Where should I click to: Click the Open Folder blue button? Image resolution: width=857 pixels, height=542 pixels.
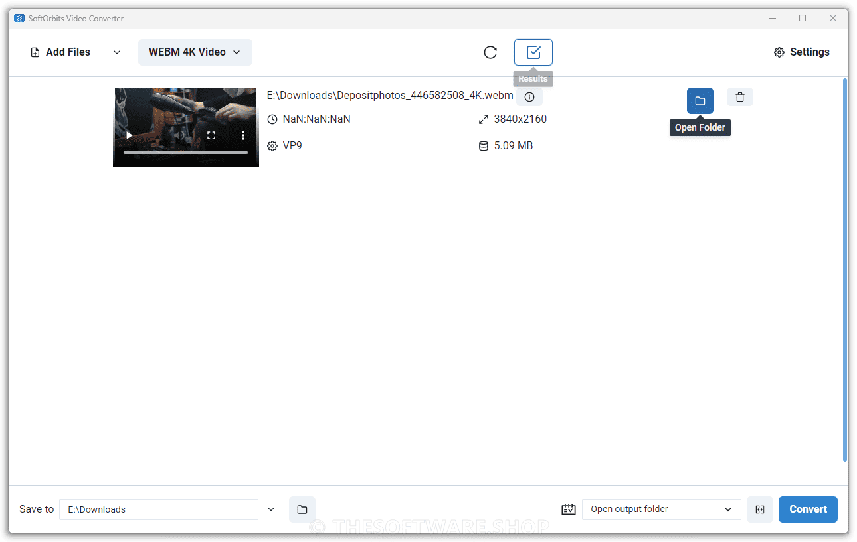pos(700,101)
